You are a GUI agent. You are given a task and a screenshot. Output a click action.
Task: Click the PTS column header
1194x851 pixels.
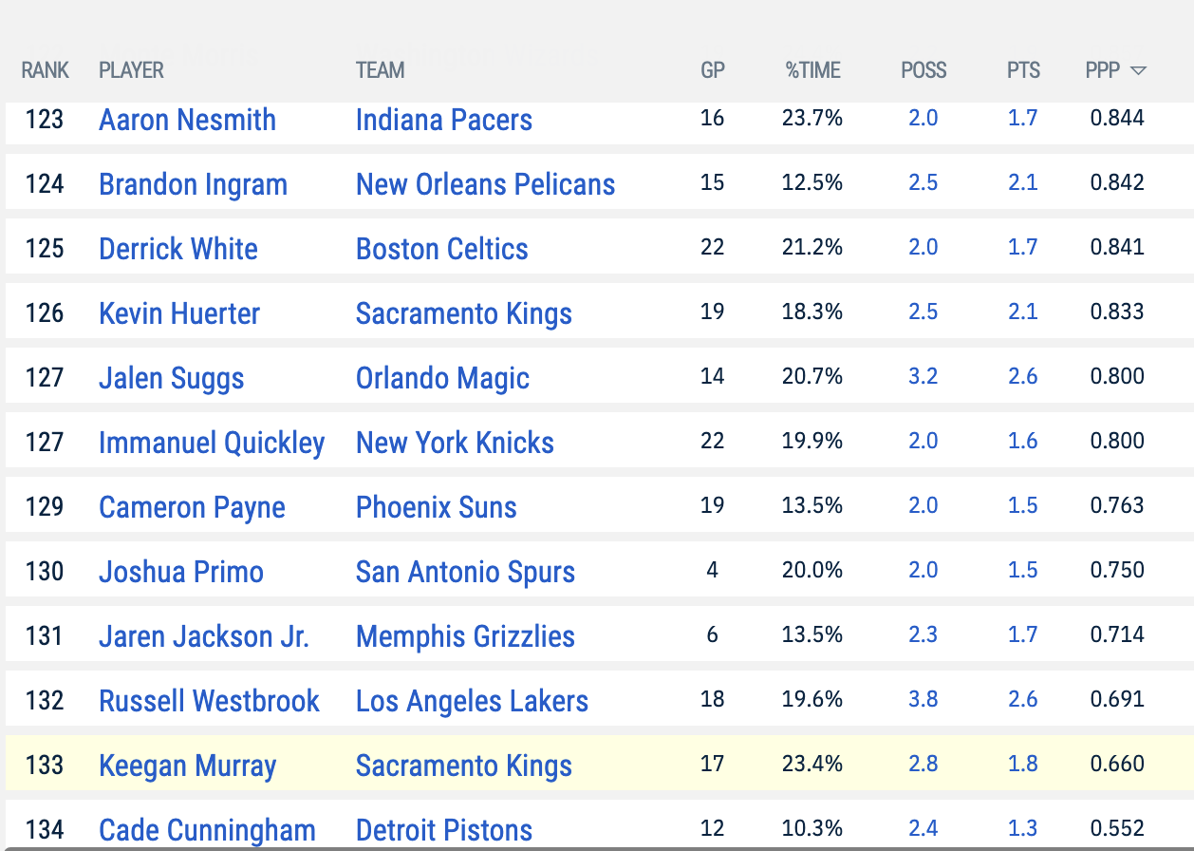(1024, 70)
